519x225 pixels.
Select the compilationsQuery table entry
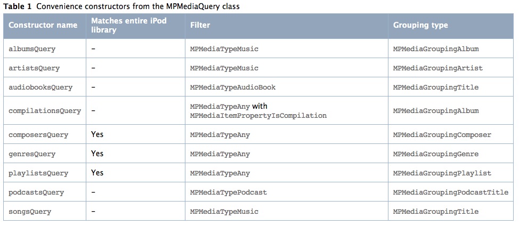coord(45,111)
